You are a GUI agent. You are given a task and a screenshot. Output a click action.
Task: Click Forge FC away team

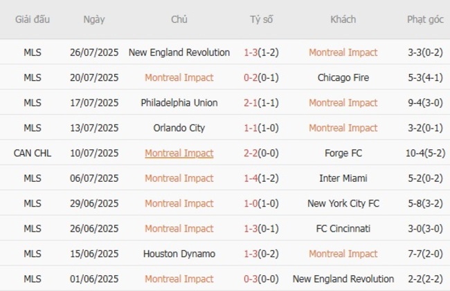point(343,153)
